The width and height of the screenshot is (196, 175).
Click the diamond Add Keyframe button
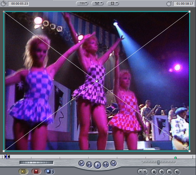(162, 172)
